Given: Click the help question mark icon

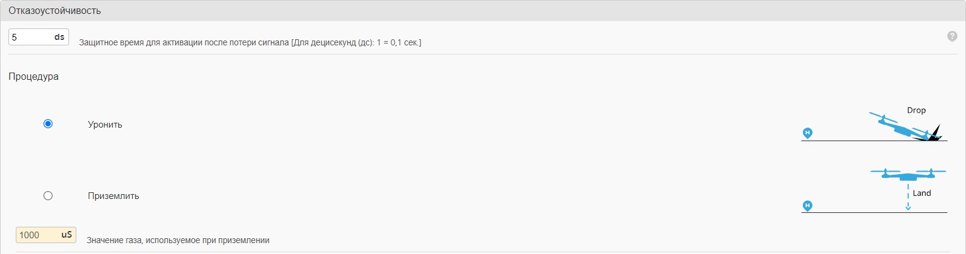Looking at the screenshot, I should tap(952, 36).
